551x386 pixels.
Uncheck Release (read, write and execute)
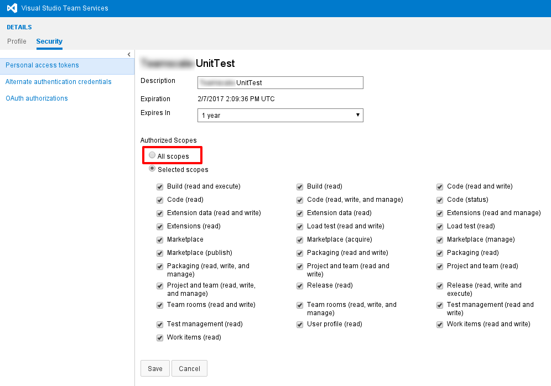tap(440, 286)
